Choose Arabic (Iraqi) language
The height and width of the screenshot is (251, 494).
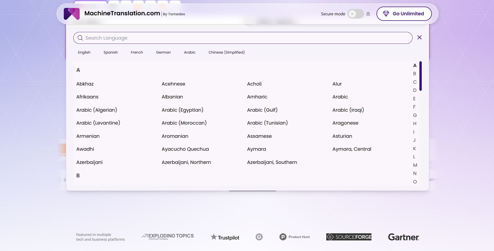click(x=348, y=110)
